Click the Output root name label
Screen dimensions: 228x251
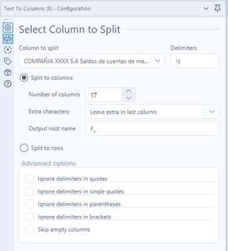click(x=52, y=129)
